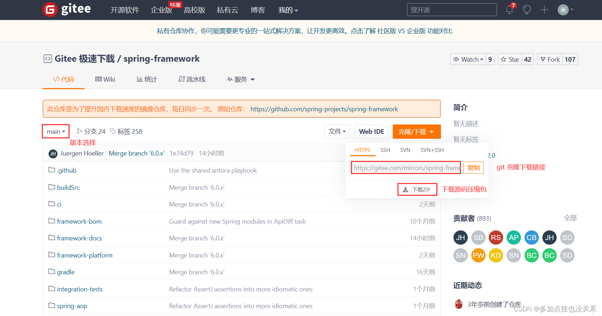Click the tag icon next to 标签 258
The image size is (602, 316).
(x=113, y=131)
